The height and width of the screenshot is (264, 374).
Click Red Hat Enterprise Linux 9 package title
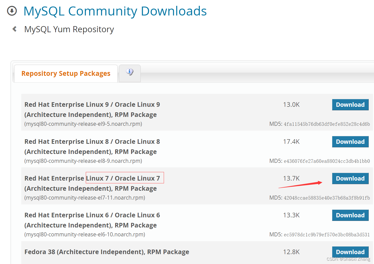92,110
